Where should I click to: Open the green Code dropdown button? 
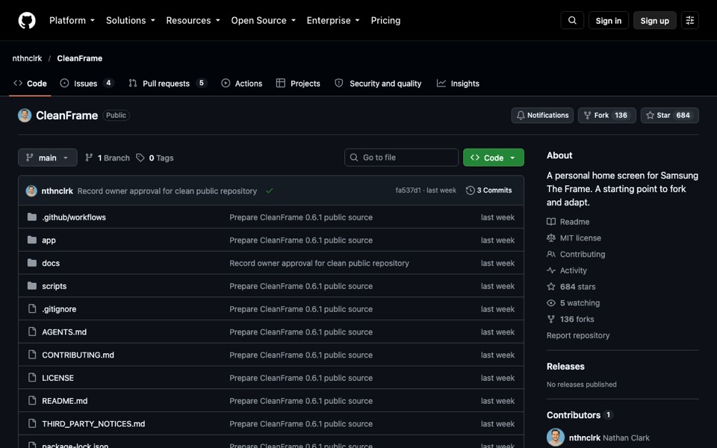(x=494, y=158)
